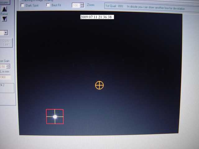Click the FL in mm input field
Viewport: 199px width, 149px height.
click(x=5, y=77)
